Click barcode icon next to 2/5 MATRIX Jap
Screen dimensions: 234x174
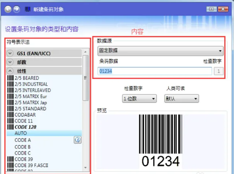[x=10, y=102]
